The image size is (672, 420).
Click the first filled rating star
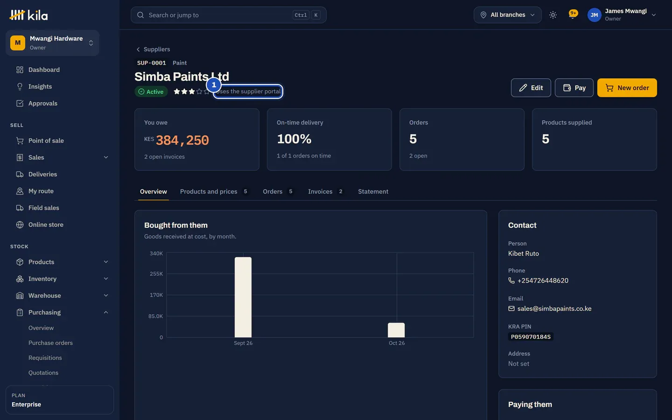(177, 91)
